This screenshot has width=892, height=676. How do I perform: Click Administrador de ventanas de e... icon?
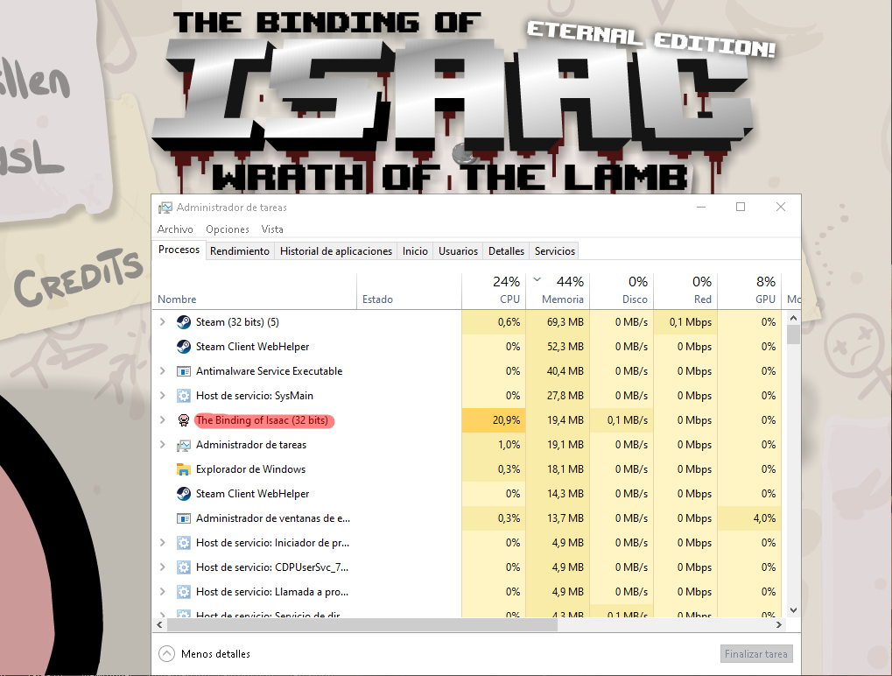(x=183, y=518)
